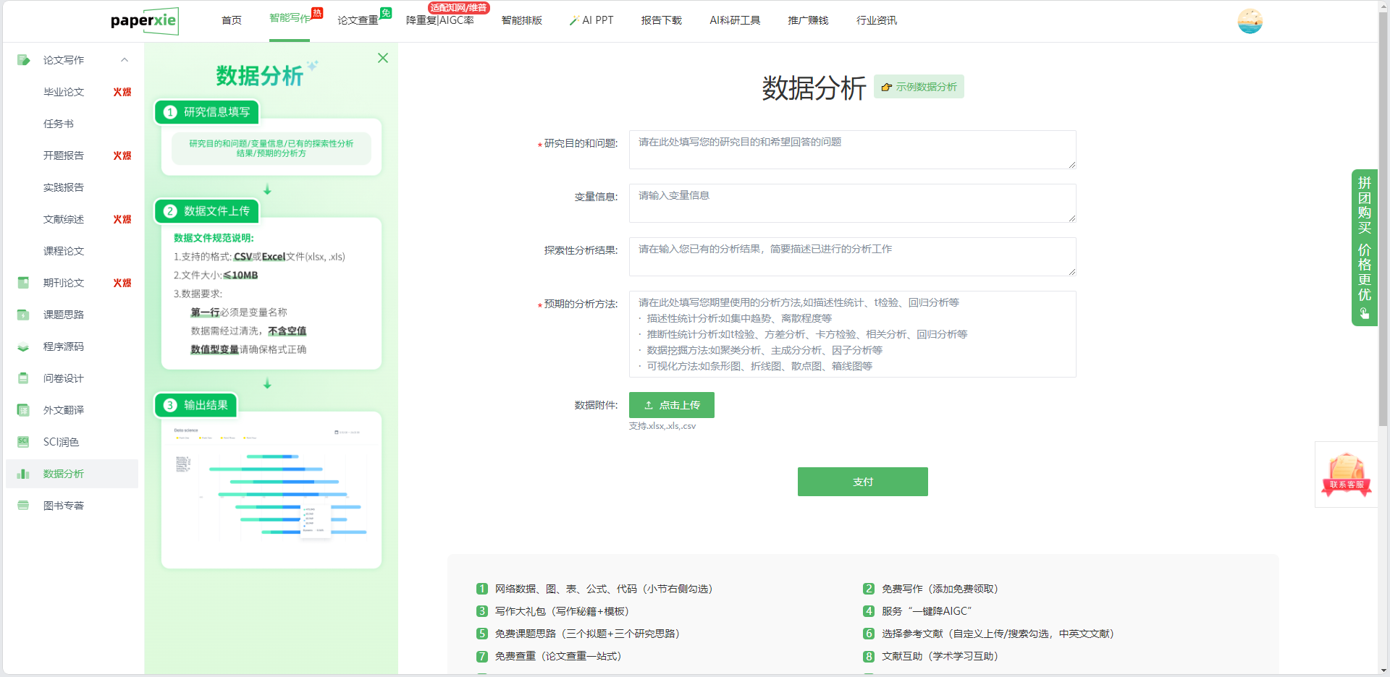1390x677 pixels.
Task: Open the 程序源码 tool icon
Action: click(x=22, y=346)
